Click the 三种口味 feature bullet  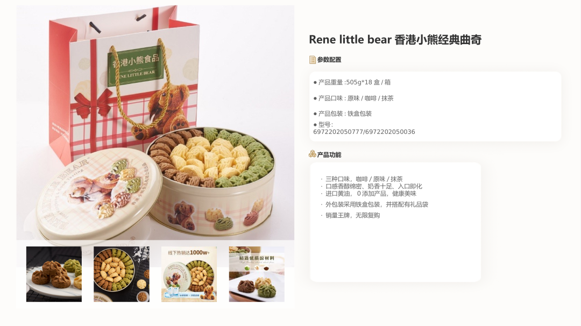coord(362,179)
